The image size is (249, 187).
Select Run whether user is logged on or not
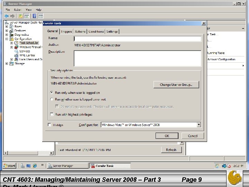coord(52,99)
